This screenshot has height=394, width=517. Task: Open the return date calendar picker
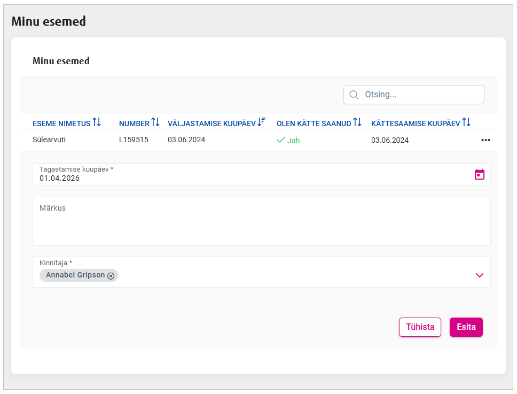pyautogui.click(x=480, y=174)
